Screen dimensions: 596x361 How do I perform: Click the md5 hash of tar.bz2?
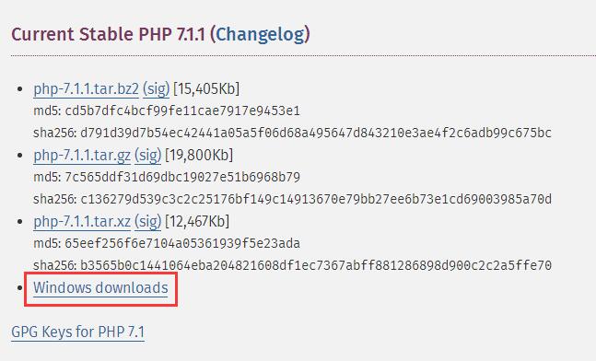coord(182,111)
